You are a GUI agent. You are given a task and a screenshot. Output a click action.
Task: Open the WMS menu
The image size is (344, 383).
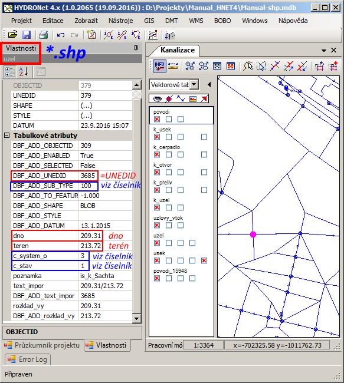click(x=196, y=21)
